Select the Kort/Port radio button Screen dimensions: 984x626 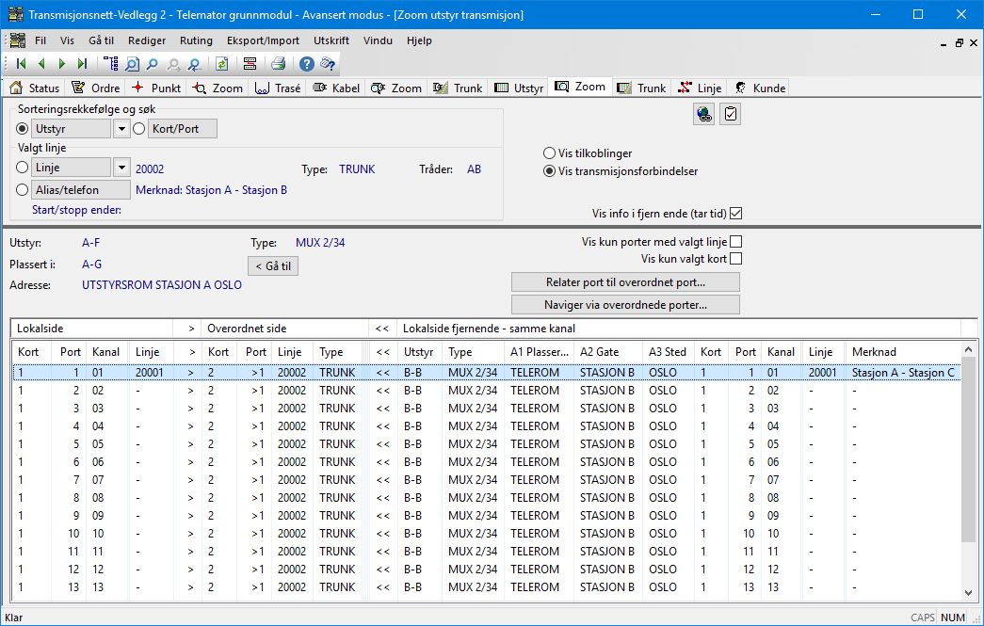[x=138, y=129]
